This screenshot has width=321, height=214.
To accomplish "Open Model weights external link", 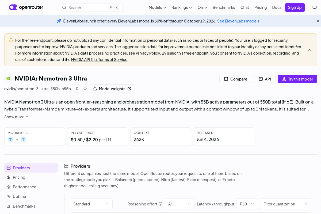I will coord(112,89).
